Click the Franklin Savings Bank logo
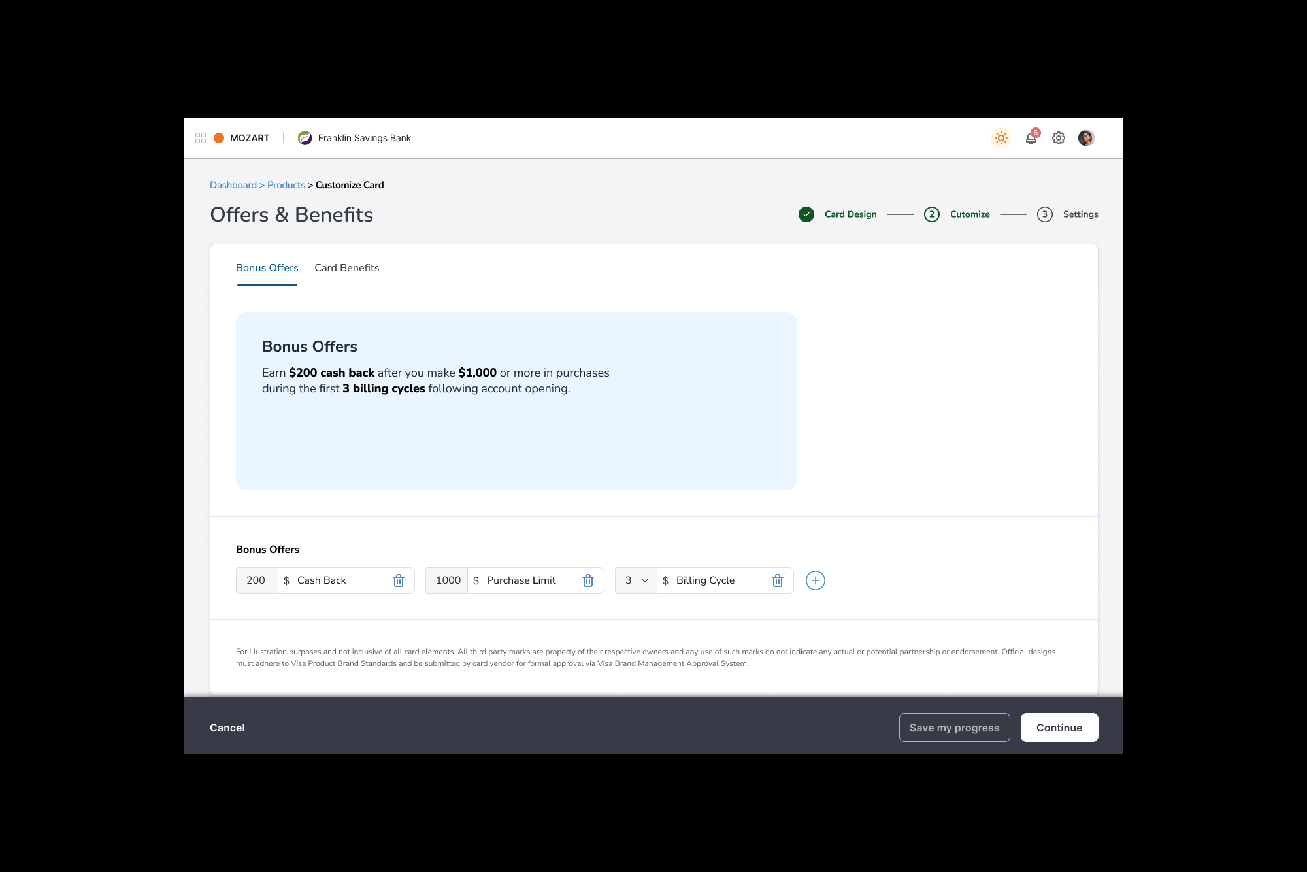Viewport: 1307px width, 872px height. point(305,138)
